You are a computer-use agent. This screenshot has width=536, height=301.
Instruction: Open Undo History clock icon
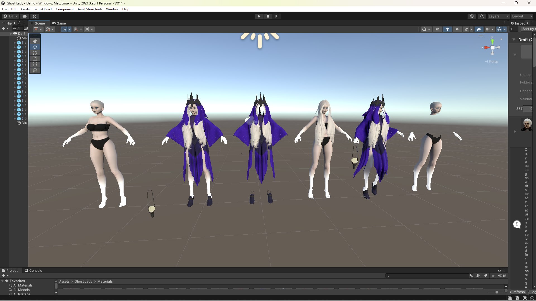pyautogui.click(x=472, y=16)
